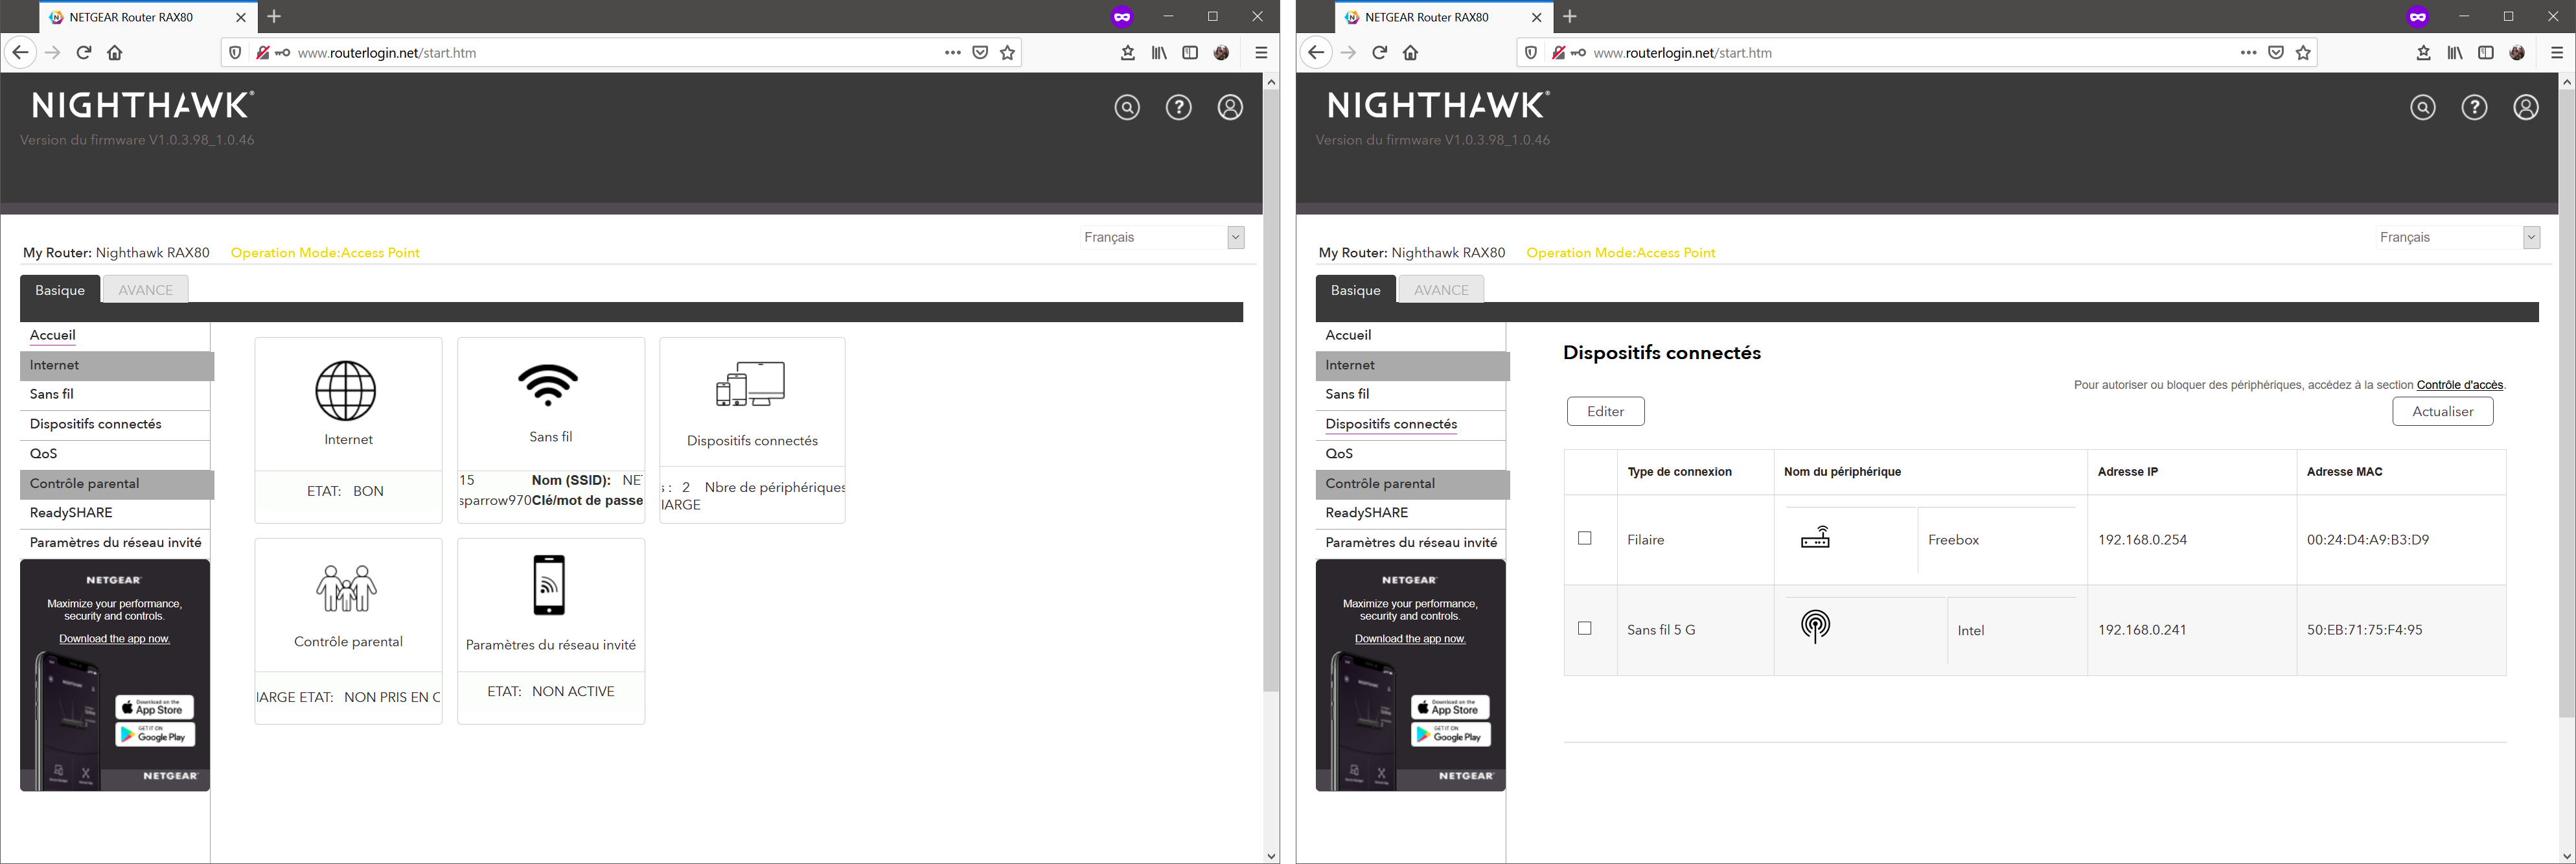Open the Nighthawk help icon in left window
The width and height of the screenshot is (2576, 864).
point(1179,107)
